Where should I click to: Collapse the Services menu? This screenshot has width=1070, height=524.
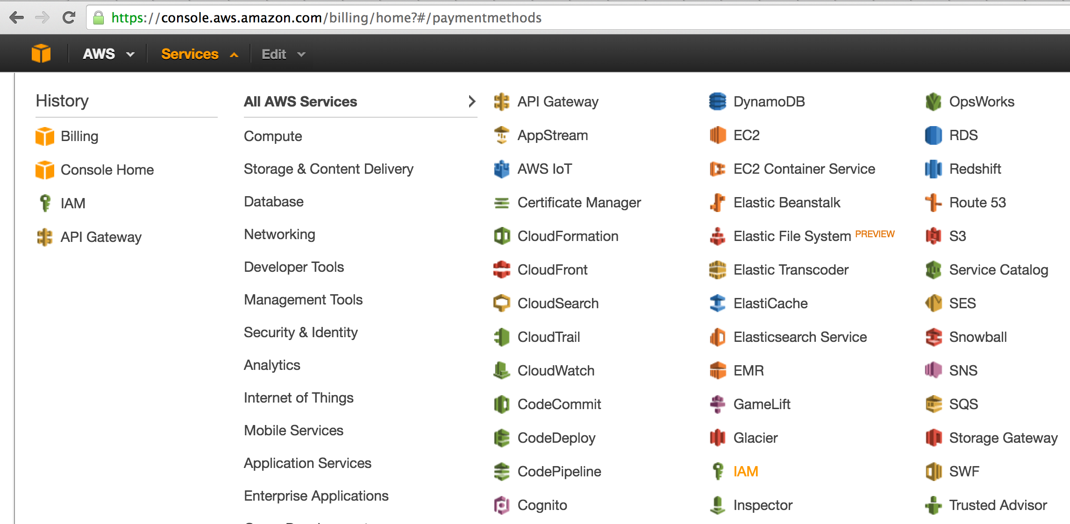coord(200,54)
